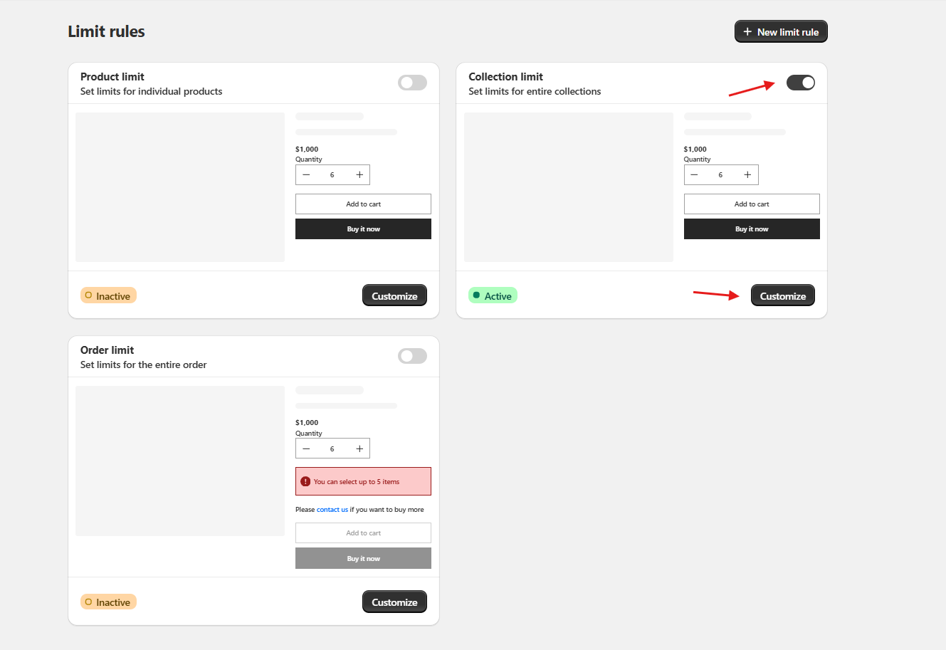This screenshot has width=946, height=650.
Task: Click the minus icon in Product limit quantity
Action: coord(306,175)
